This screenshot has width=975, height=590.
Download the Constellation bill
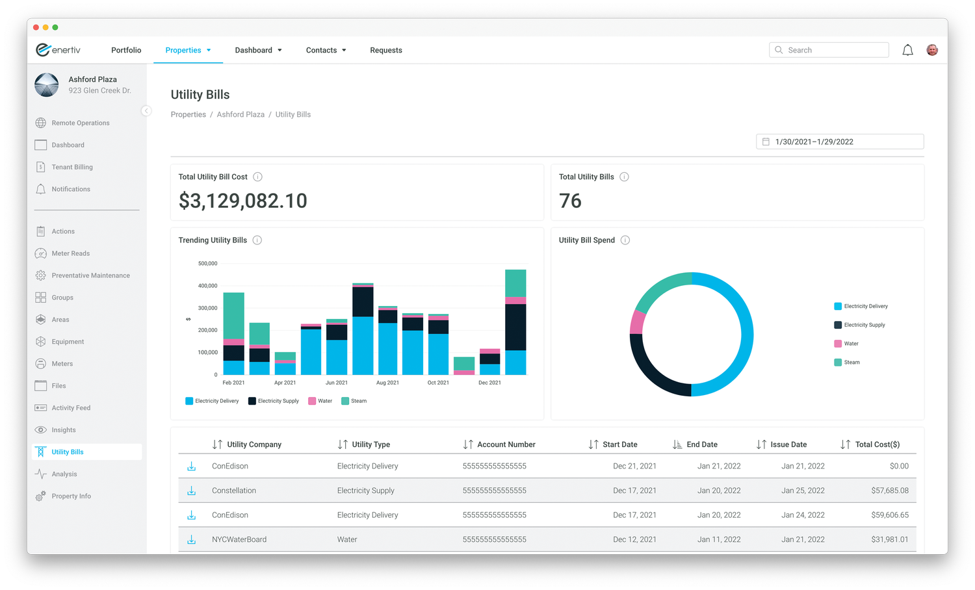(192, 491)
